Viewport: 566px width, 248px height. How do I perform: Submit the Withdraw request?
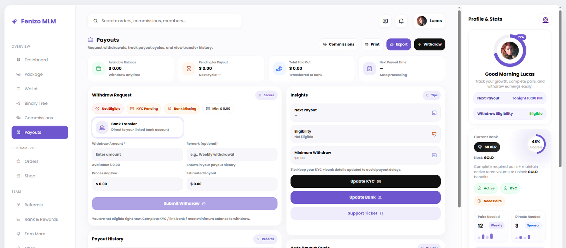[x=185, y=204]
